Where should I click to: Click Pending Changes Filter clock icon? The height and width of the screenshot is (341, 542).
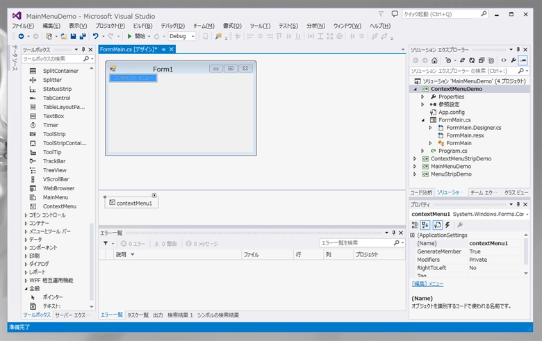pyautogui.click(x=448, y=60)
